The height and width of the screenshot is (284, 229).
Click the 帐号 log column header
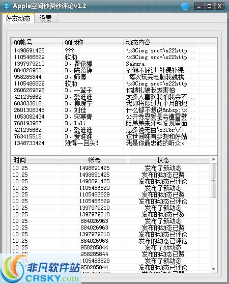pyautogui.click(x=95, y=160)
